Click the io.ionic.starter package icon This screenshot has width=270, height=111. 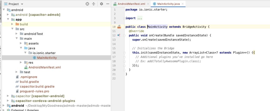30,53
